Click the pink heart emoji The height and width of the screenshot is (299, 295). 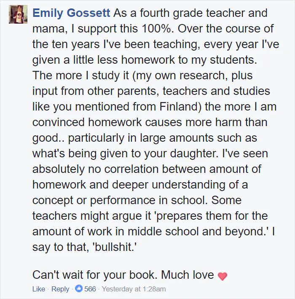(223, 276)
